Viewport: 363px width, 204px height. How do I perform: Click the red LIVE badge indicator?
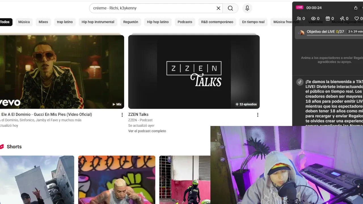click(299, 7)
